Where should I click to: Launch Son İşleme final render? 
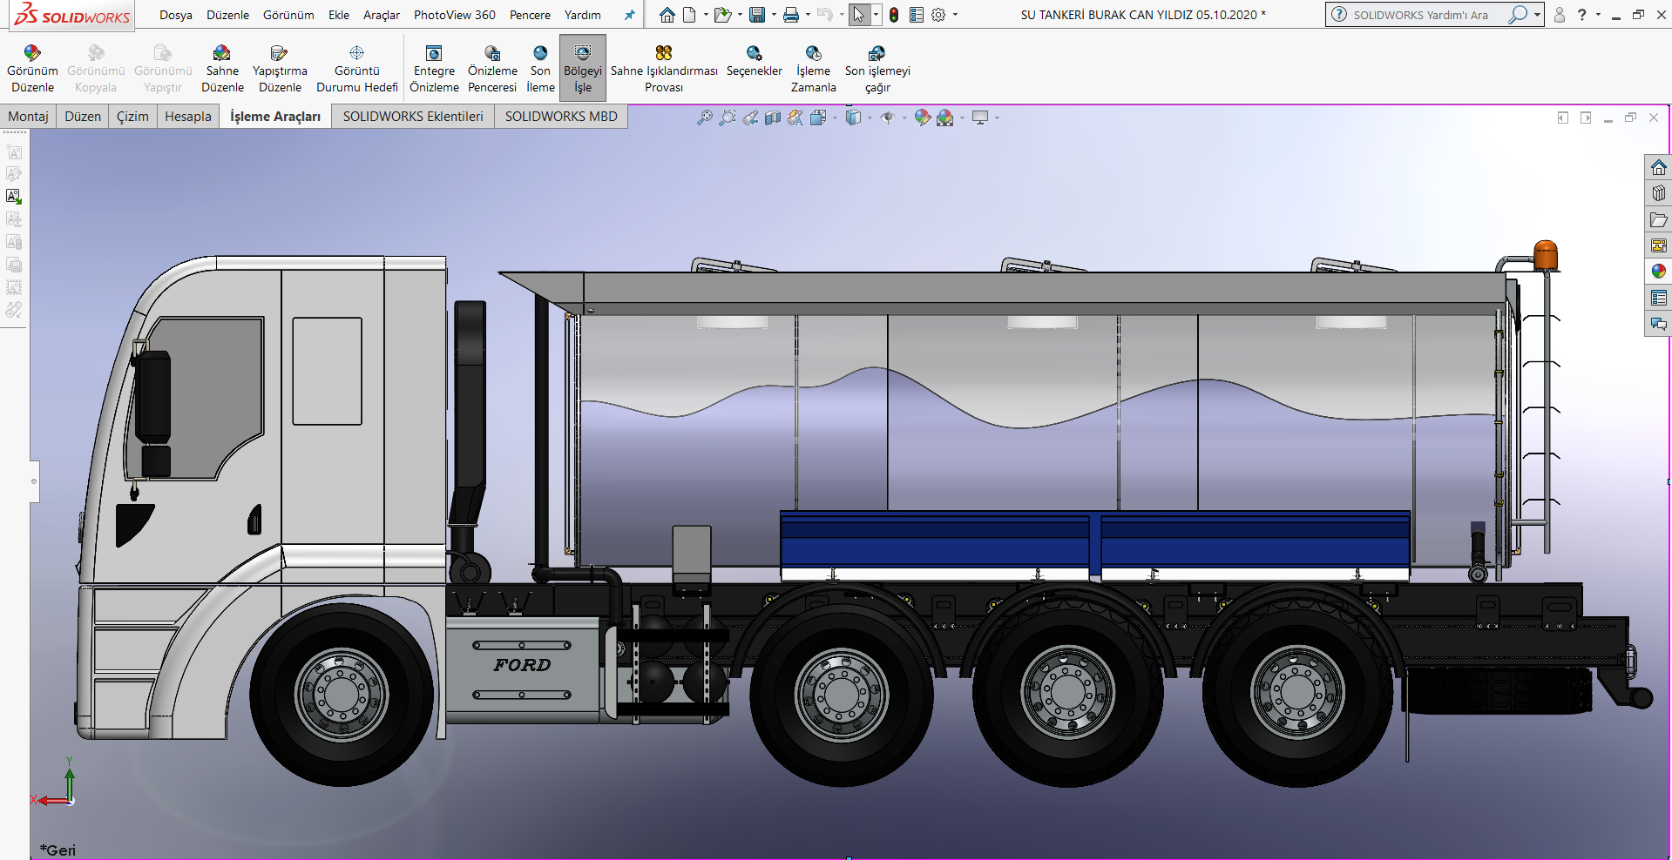(x=540, y=69)
